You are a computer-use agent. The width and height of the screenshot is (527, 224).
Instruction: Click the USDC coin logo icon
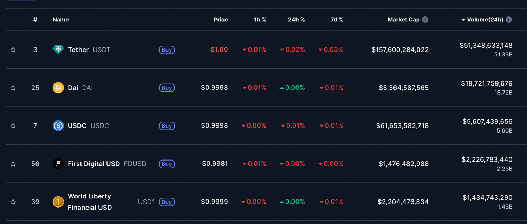(58, 125)
